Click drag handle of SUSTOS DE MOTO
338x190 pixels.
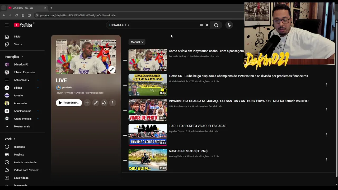tap(125, 160)
